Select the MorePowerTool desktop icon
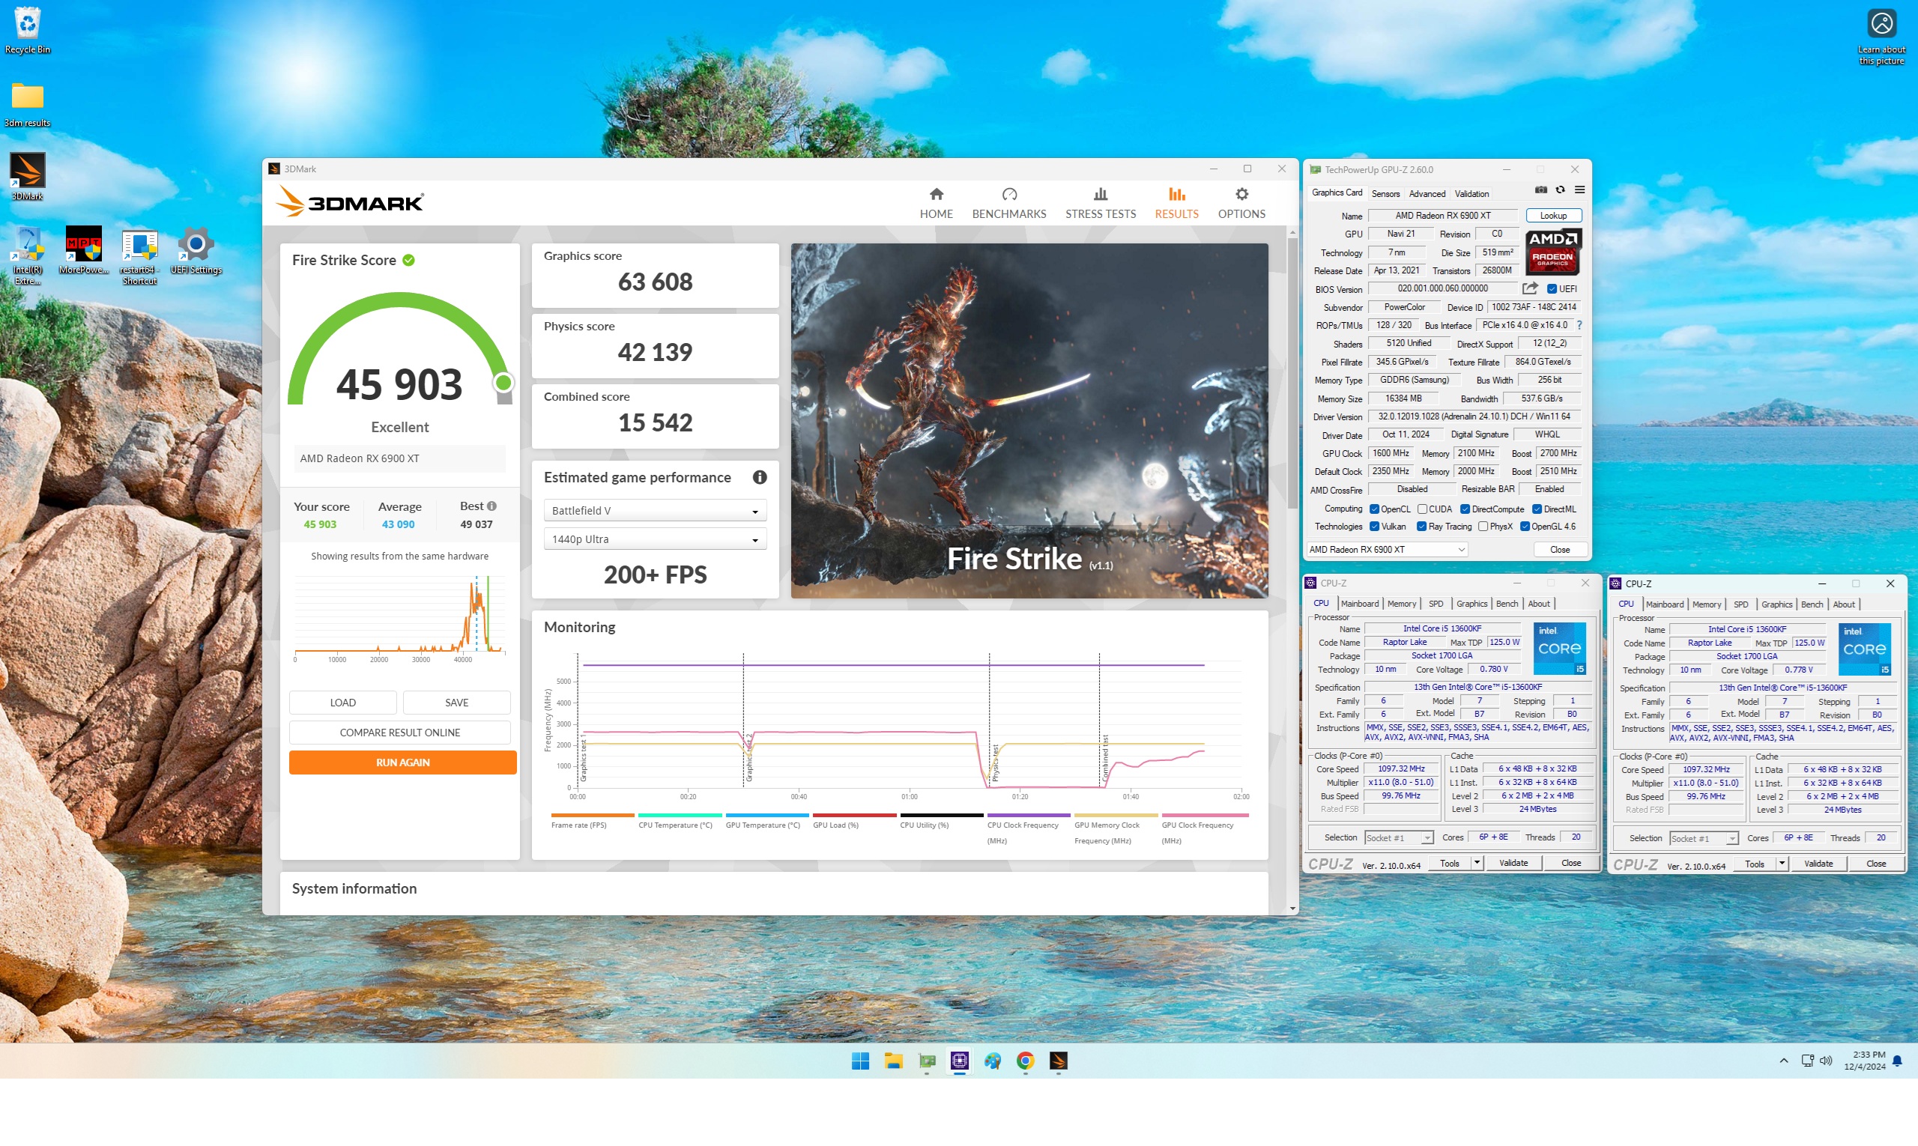This screenshot has height=1146, width=1918. (83, 250)
